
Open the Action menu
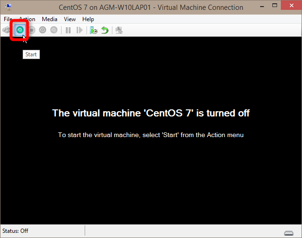point(27,19)
